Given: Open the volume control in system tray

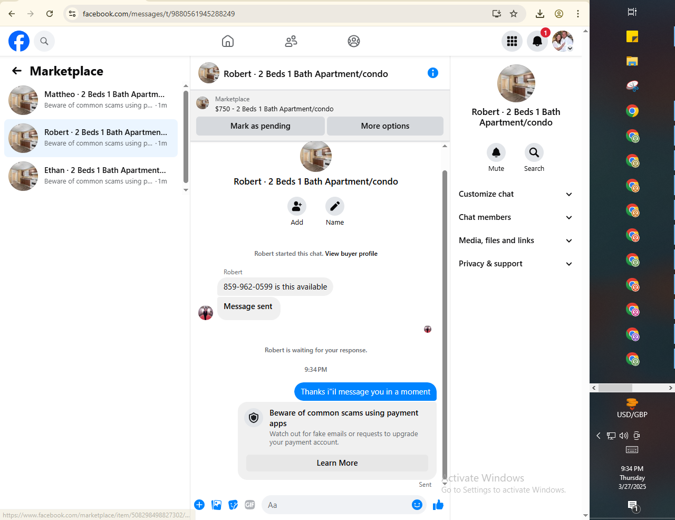Looking at the screenshot, I should (x=624, y=436).
